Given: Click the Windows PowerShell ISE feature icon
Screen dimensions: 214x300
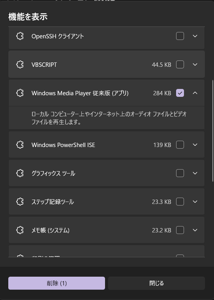Looking at the screenshot, I should (x=20, y=145).
